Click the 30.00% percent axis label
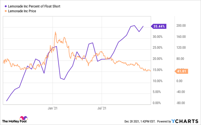The image size is (201, 125). point(158,37)
